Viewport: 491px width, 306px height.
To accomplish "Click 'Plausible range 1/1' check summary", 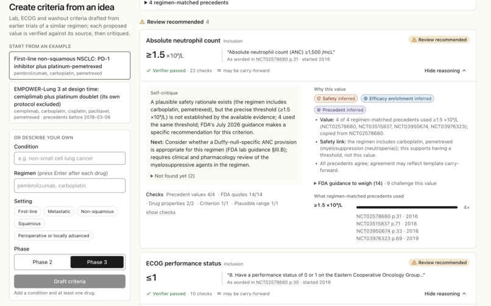I will coord(256,203).
